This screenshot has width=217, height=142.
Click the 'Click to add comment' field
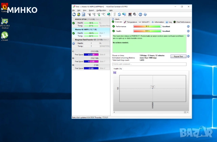click(x=149, y=64)
